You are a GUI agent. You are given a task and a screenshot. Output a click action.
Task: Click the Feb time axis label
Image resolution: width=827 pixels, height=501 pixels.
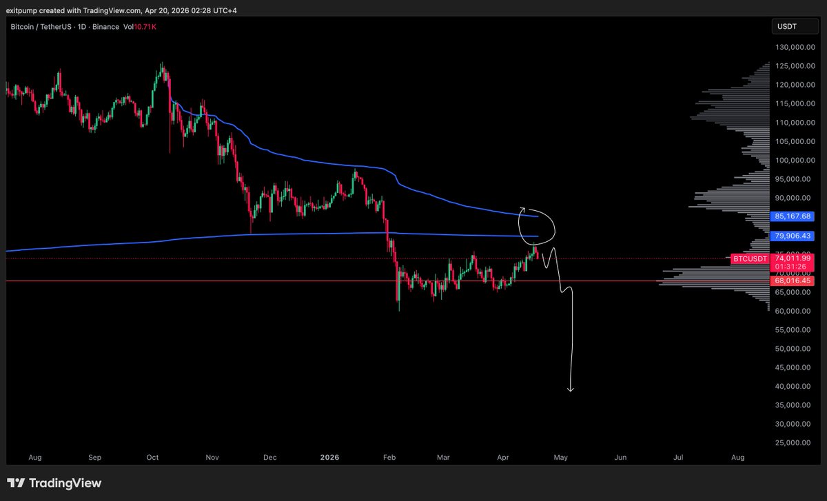389,457
